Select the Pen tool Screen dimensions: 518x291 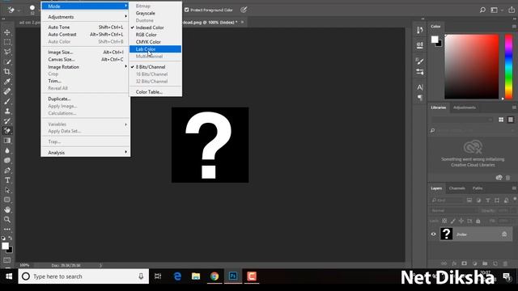pos(7,171)
